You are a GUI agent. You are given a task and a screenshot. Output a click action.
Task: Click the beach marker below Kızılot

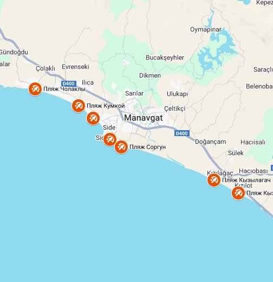(x=238, y=193)
